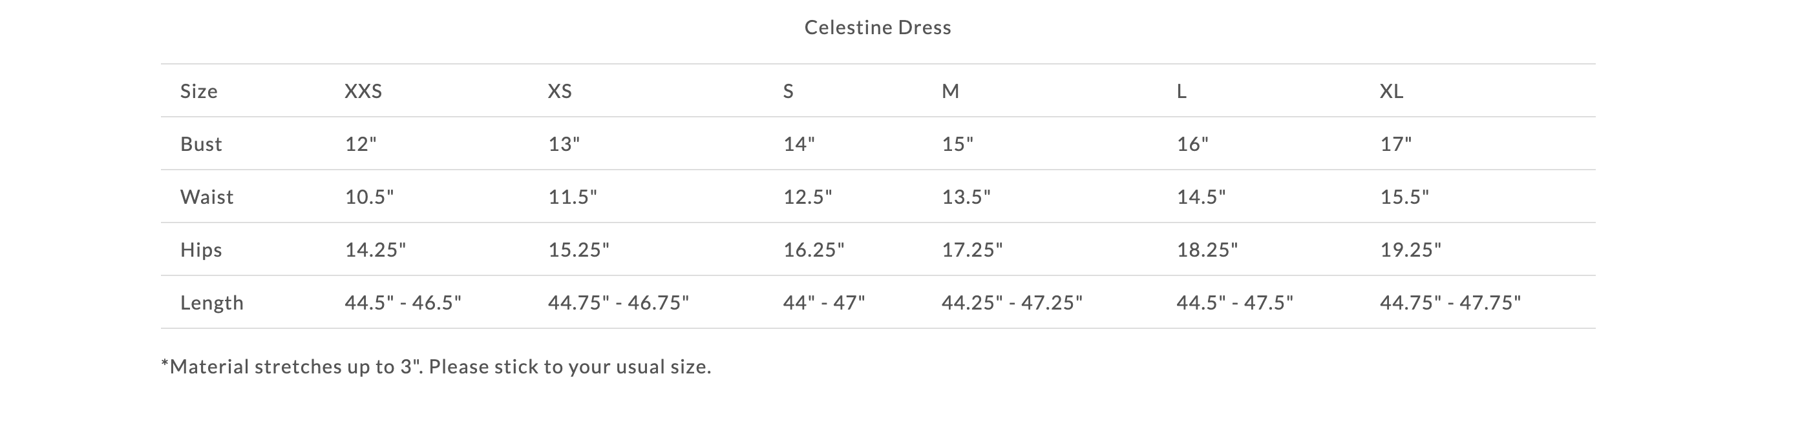This screenshot has height=445, width=1811.
Task: Click the Hips row label
Action: point(201,250)
